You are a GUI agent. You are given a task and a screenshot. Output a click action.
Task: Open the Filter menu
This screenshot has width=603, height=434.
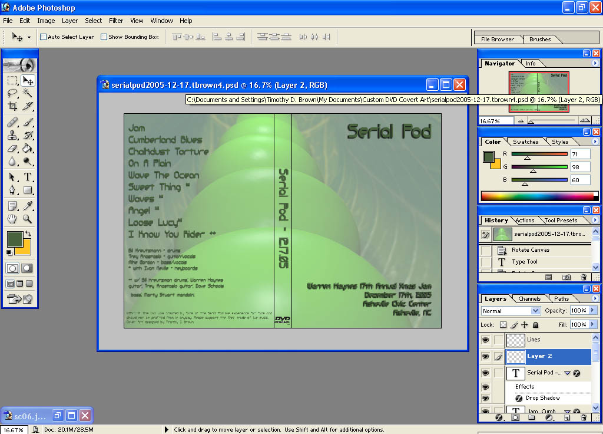coord(116,21)
